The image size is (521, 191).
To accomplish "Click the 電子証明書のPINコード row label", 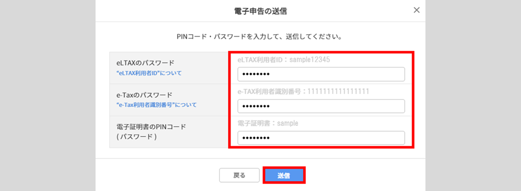I will pos(151,127).
